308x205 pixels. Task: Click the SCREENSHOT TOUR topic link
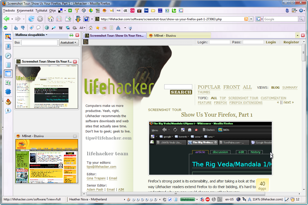(x=243, y=98)
